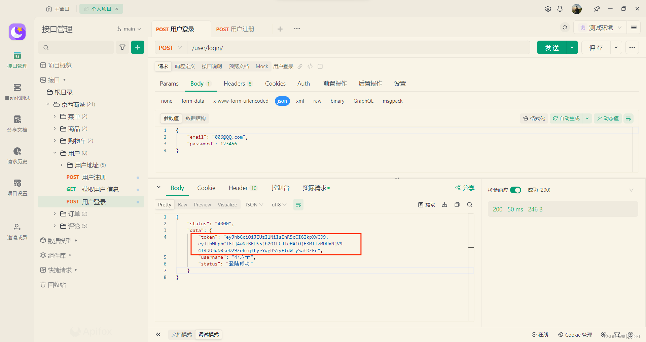Open the 测试环境 environment dropdown
Viewport: 646px width, 342px height.
(601, 28)
